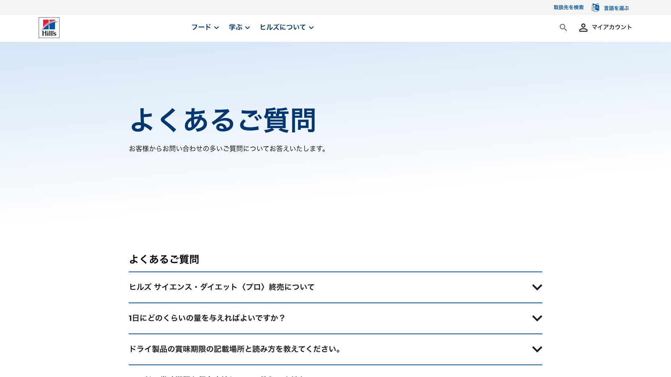This screenshot has height=377, width=671.
Task: Open the search magnifier icon
Action: 563,28
